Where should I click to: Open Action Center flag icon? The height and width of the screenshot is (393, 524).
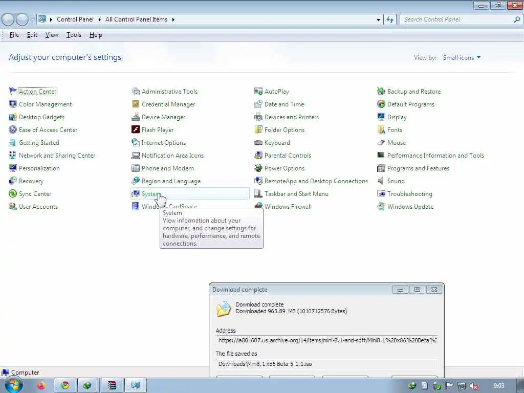[x=13, y=91]
